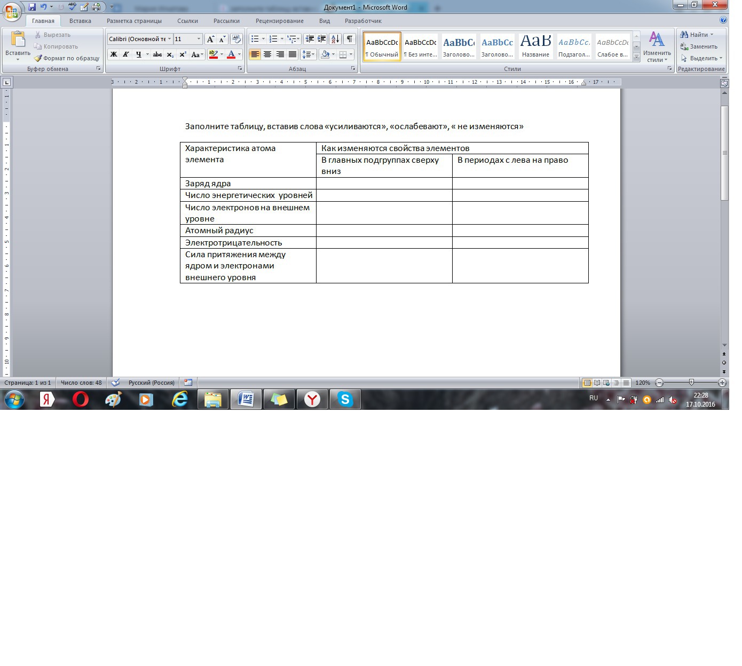The height and width of the screenshot is (666, 742).
Task: Click the Save icon in quick access toolbar
Action: pyautogui.click(x=32, y=7)
